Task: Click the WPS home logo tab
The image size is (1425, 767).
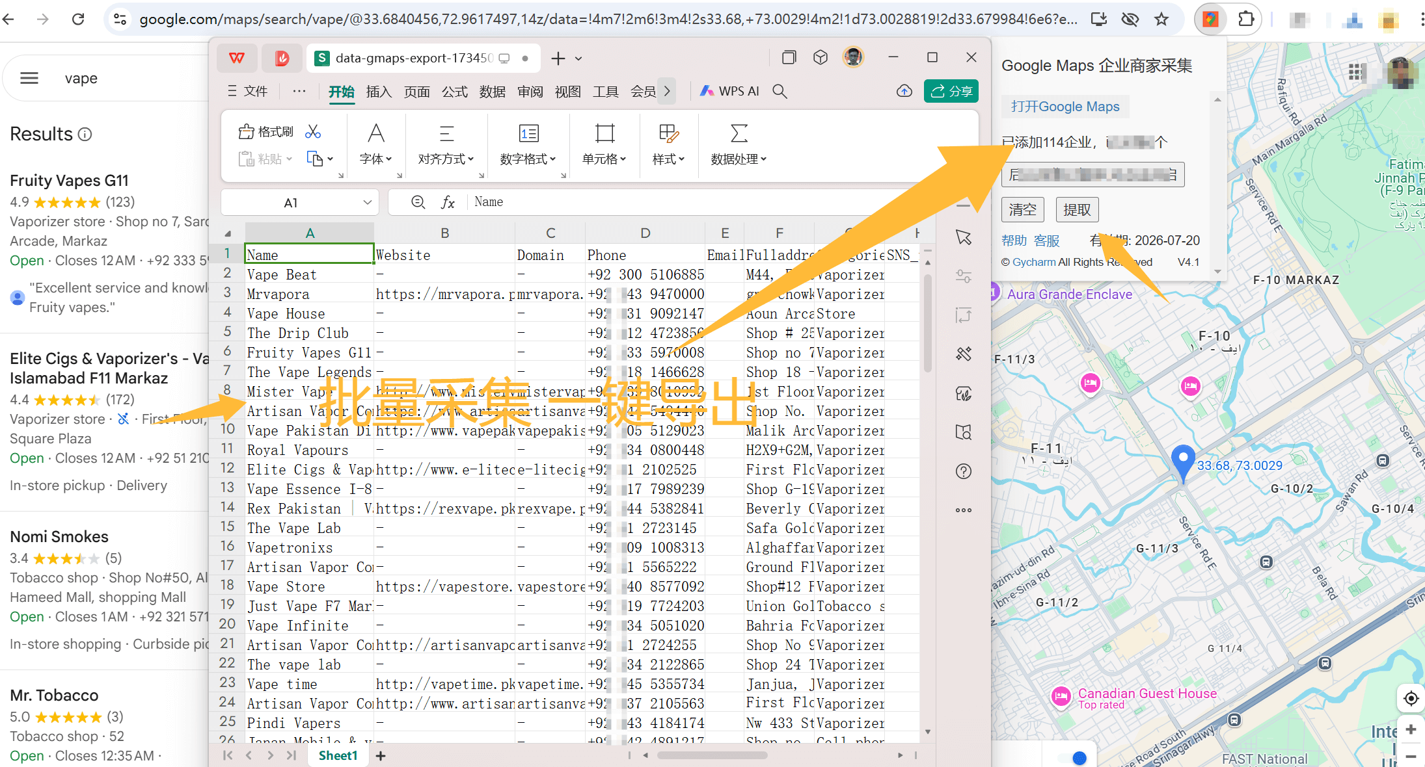Action: point(237,58)
